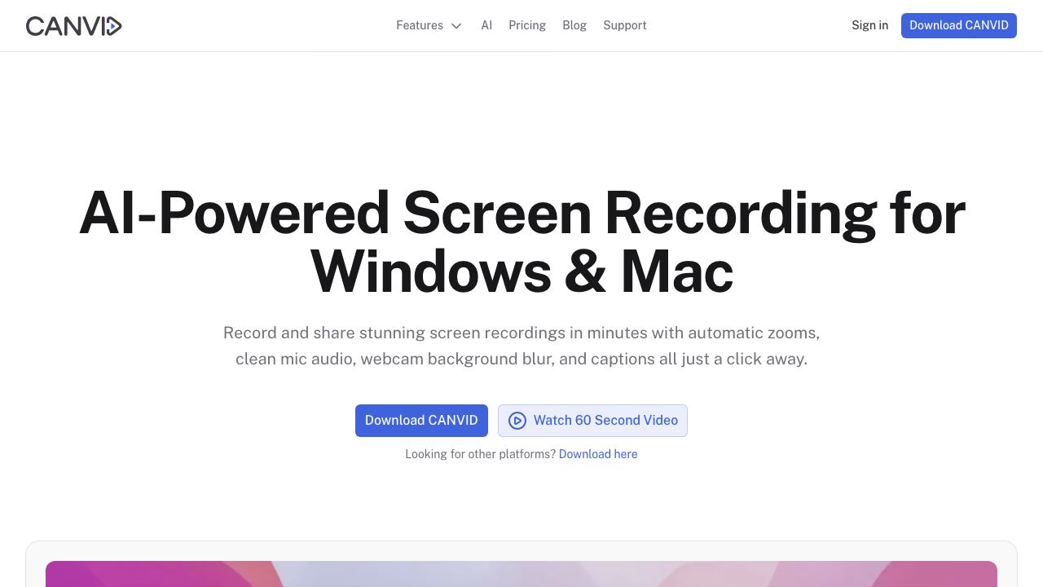The image size is (1043, 587).
Task: Click header Download CANVID button
Action: (959, 25)
